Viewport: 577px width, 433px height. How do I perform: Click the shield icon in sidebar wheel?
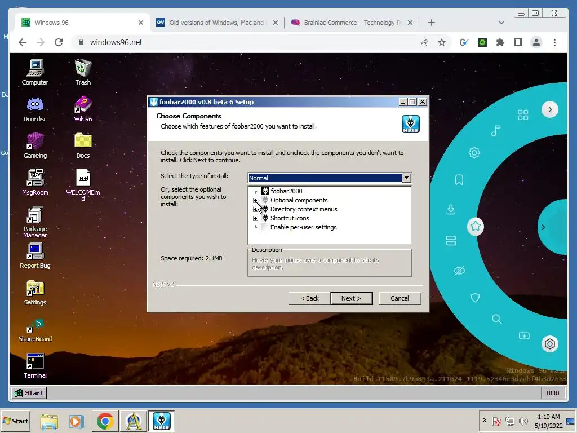point(475,298)
